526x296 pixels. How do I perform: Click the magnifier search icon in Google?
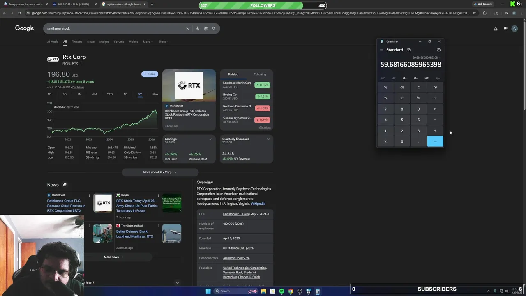214,28
